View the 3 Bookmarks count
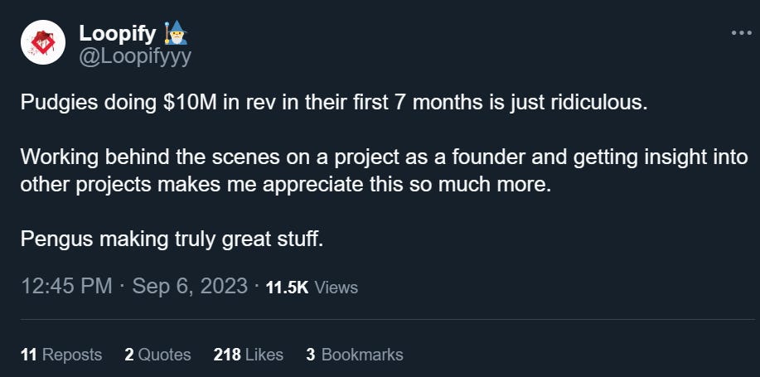The image size is (760, 377). point(355,355)
